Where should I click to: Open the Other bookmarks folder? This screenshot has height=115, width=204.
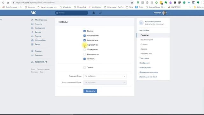pos(199,7)
